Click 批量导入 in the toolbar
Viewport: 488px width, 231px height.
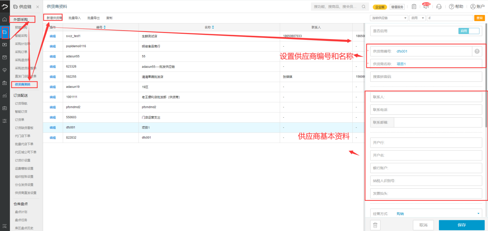point(75,18)
